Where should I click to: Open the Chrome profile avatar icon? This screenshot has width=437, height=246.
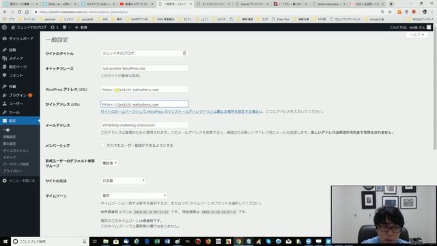(x=425, y=12)
